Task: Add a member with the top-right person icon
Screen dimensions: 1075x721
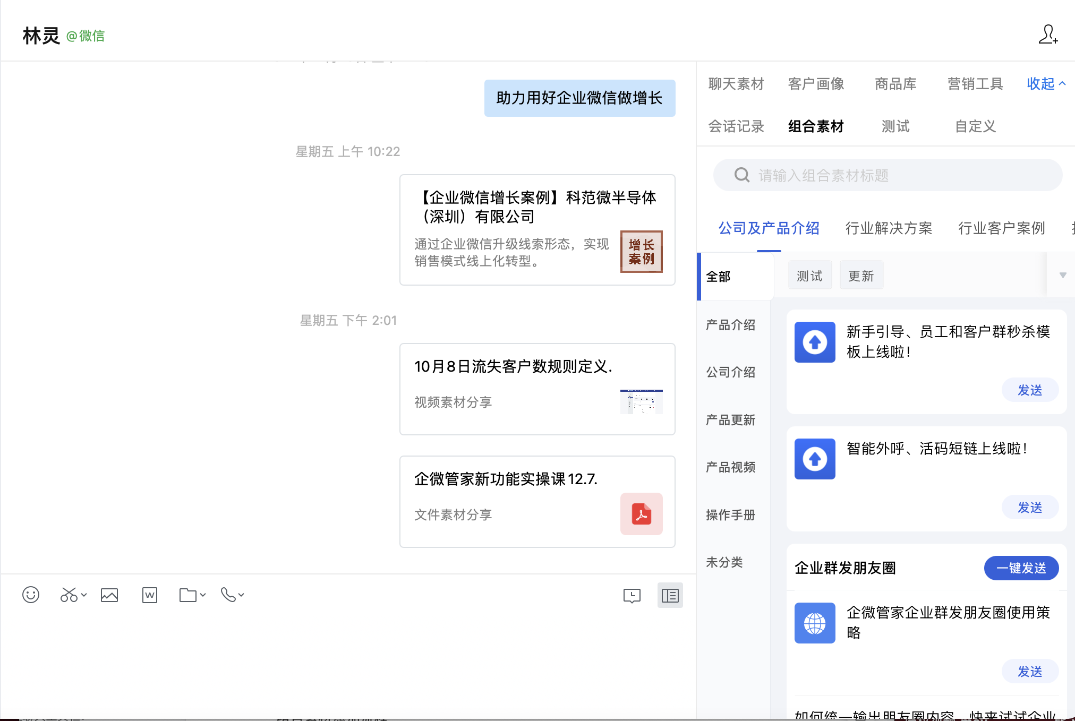Action: point(1048,35)
